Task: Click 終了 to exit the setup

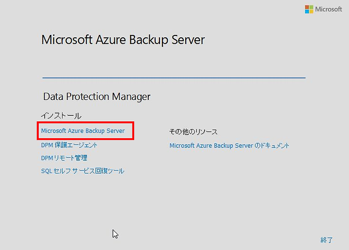Action: click(x=327, y=240)
